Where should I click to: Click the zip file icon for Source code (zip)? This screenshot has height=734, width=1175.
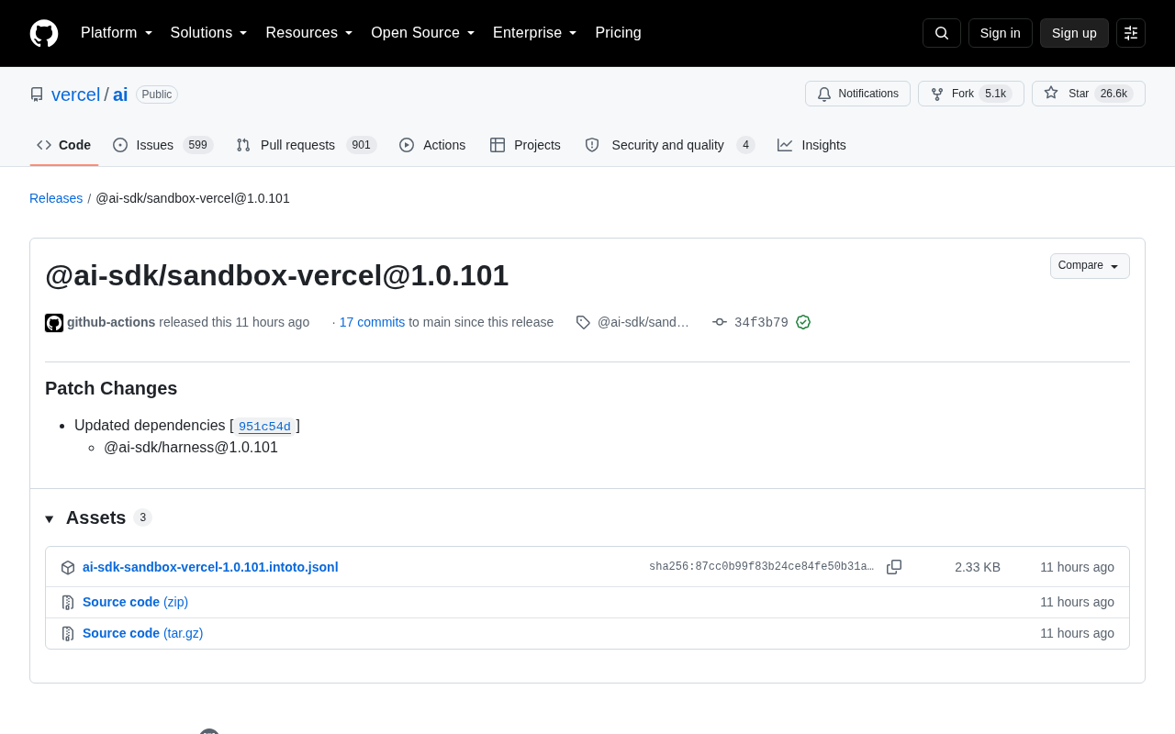[x=68, y=603]
